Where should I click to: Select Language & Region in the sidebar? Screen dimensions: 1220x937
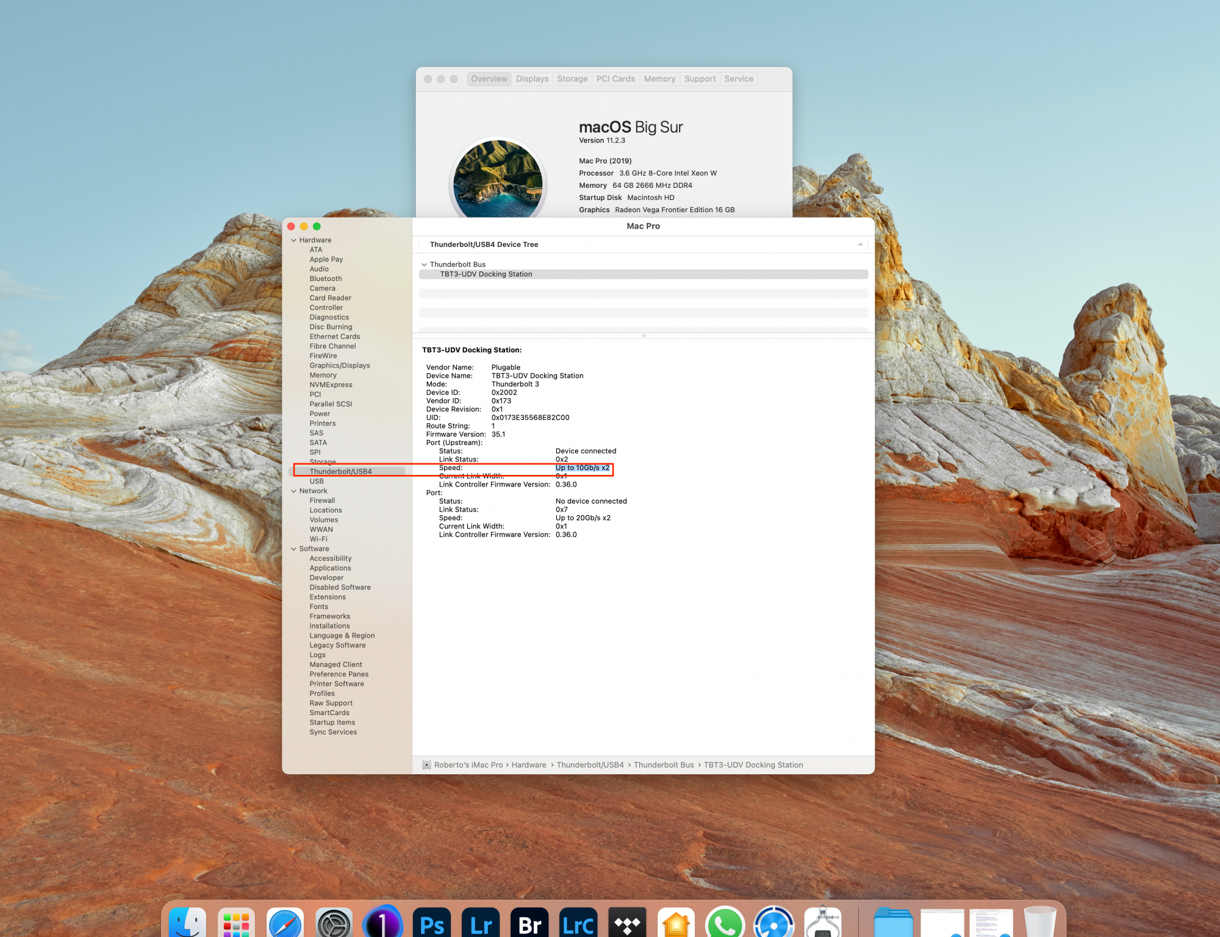tap(342, 635)
